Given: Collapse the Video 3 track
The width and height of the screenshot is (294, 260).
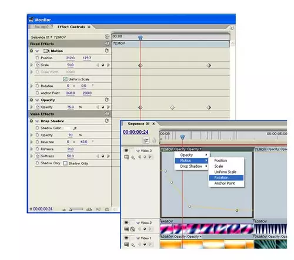Looking at the screenshot, I should 138,151.
